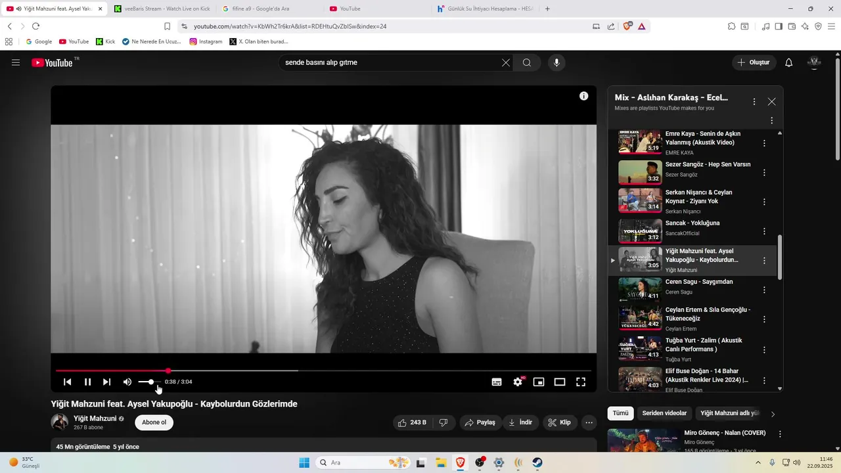This screenshot has width=841, height=473.
Task: Open Instagram bookmark
Action: pos(206,41)
